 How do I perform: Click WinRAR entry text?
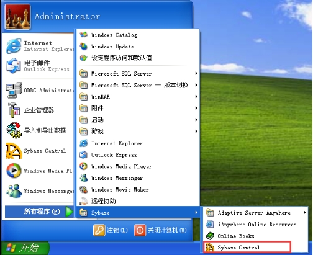[x=101, y=97]
